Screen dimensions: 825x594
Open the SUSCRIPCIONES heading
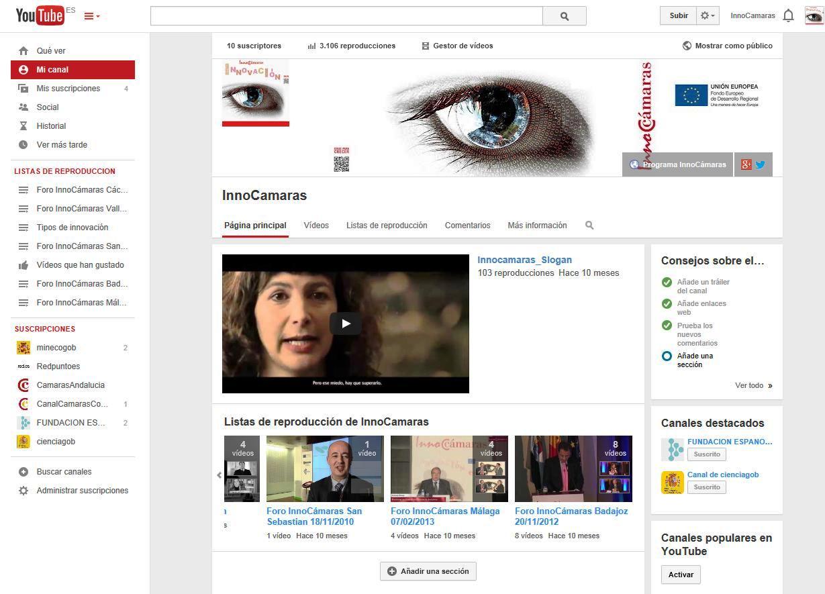(x=45, y=329)
